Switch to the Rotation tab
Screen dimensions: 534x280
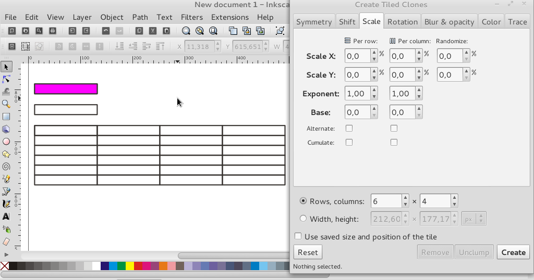[x=402, y=22]
